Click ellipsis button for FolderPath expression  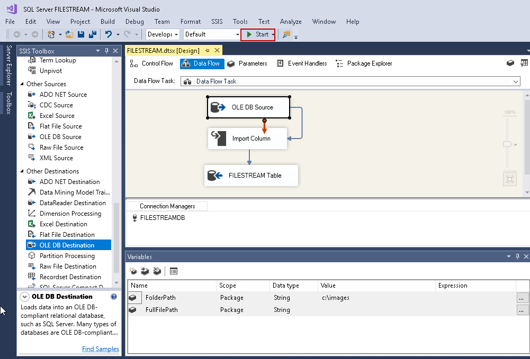(x=522, y=298)
